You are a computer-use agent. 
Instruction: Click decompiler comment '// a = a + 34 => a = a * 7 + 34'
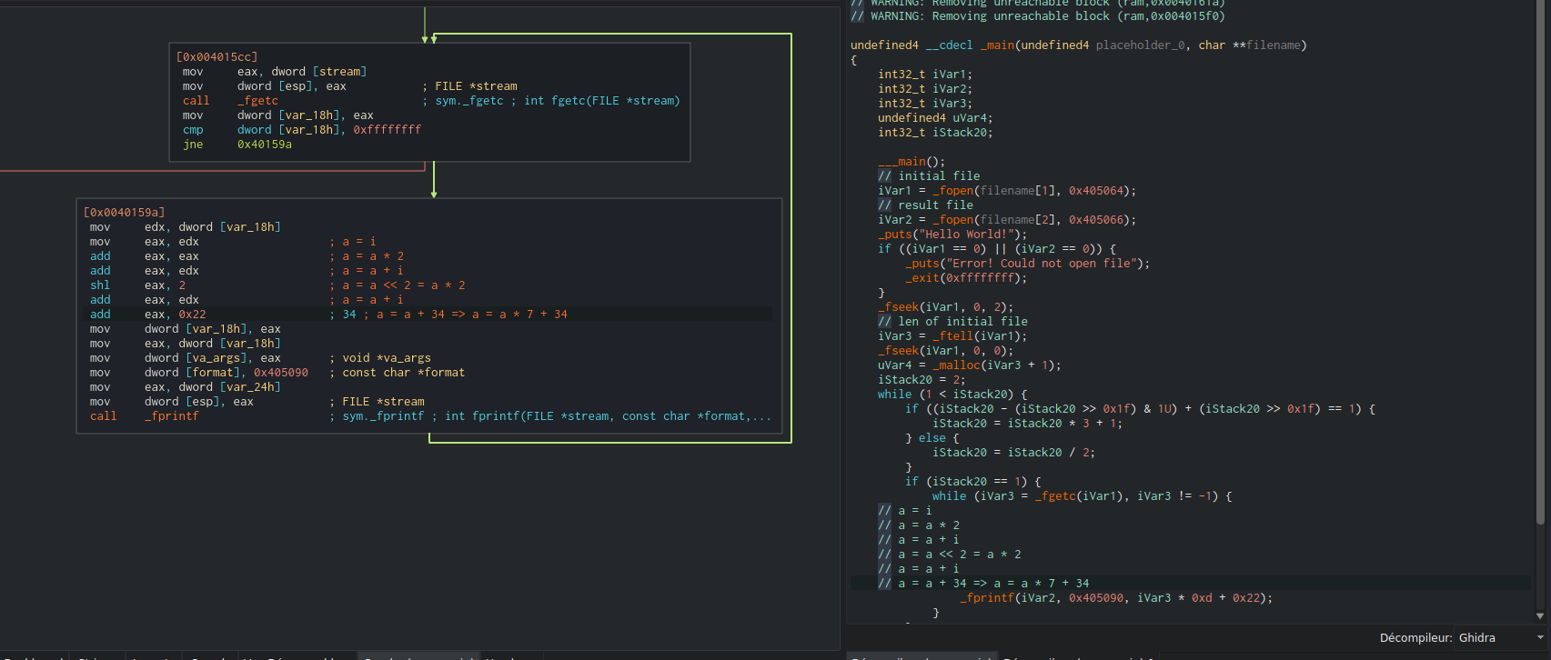click(x=983, y=583)
